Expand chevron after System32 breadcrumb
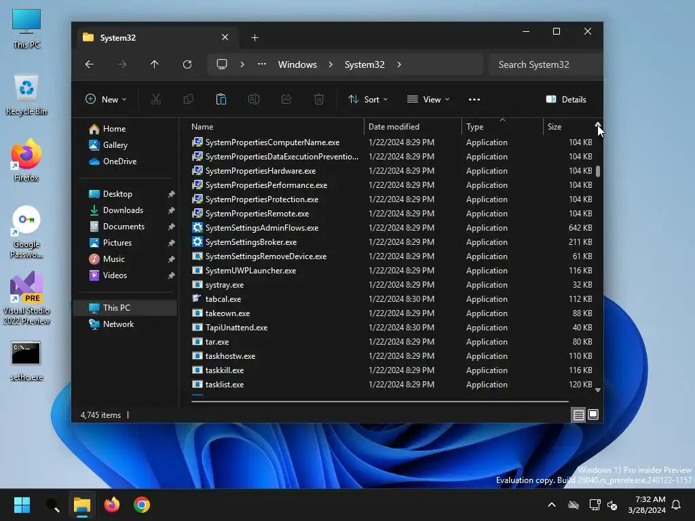Viewport: 695px width, 521px height. click(x=399, y=64)
